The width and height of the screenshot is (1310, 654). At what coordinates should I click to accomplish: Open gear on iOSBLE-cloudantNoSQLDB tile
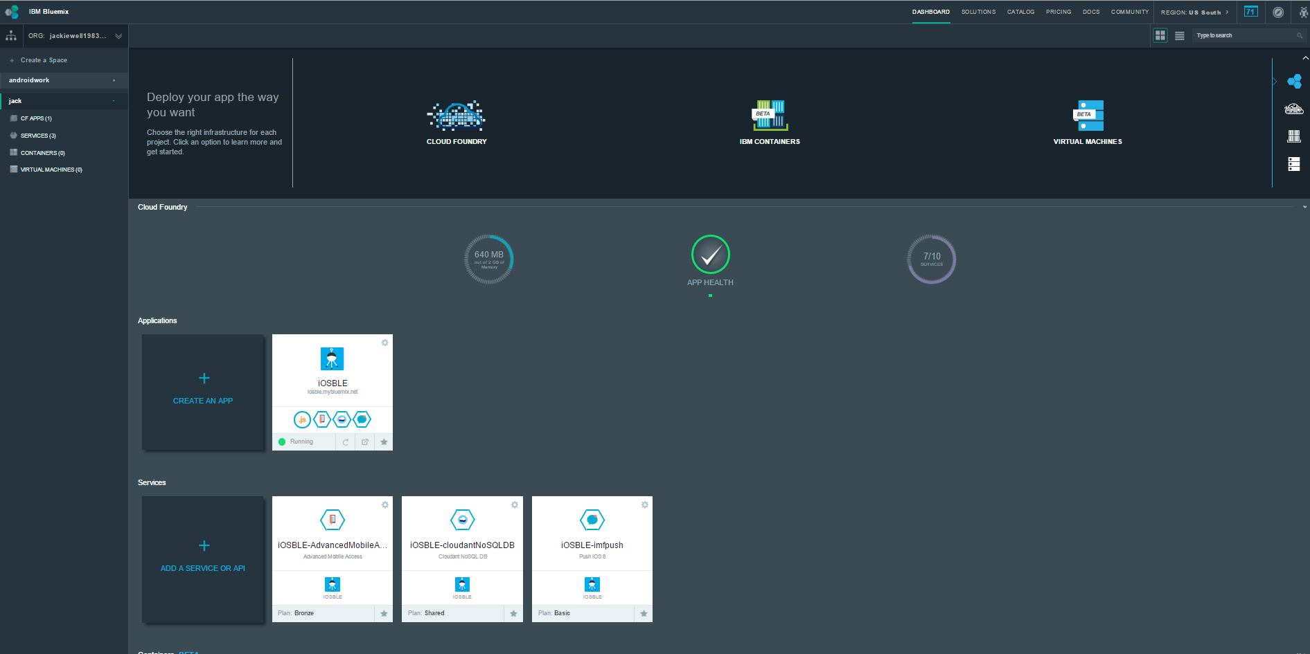click(x=514, y=505)
